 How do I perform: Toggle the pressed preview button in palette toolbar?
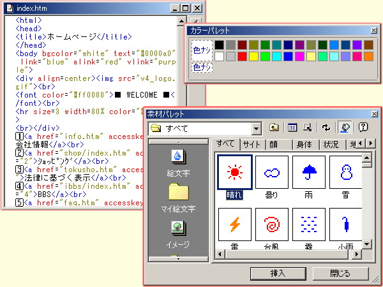pos(345,127)
